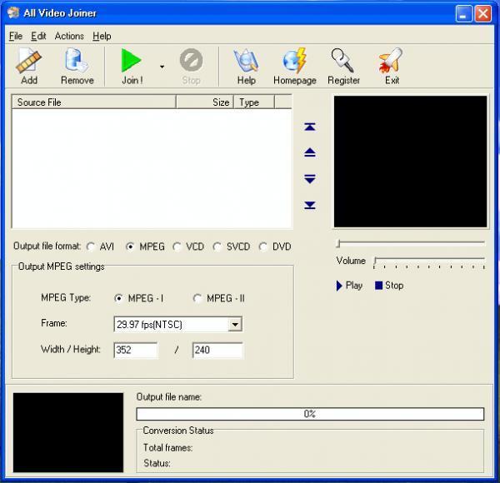Open the Actions menu
The height and width of the screenshot is (483, 500).
[69, 36]
